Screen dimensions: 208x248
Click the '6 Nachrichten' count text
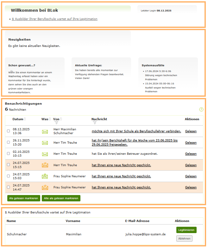pyautogui.click(x=16, y=109)
